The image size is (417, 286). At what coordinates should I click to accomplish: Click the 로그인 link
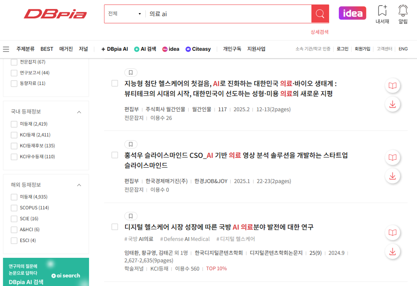342,49
